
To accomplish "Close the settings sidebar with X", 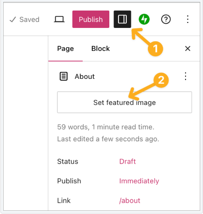I will click(187, 49).
